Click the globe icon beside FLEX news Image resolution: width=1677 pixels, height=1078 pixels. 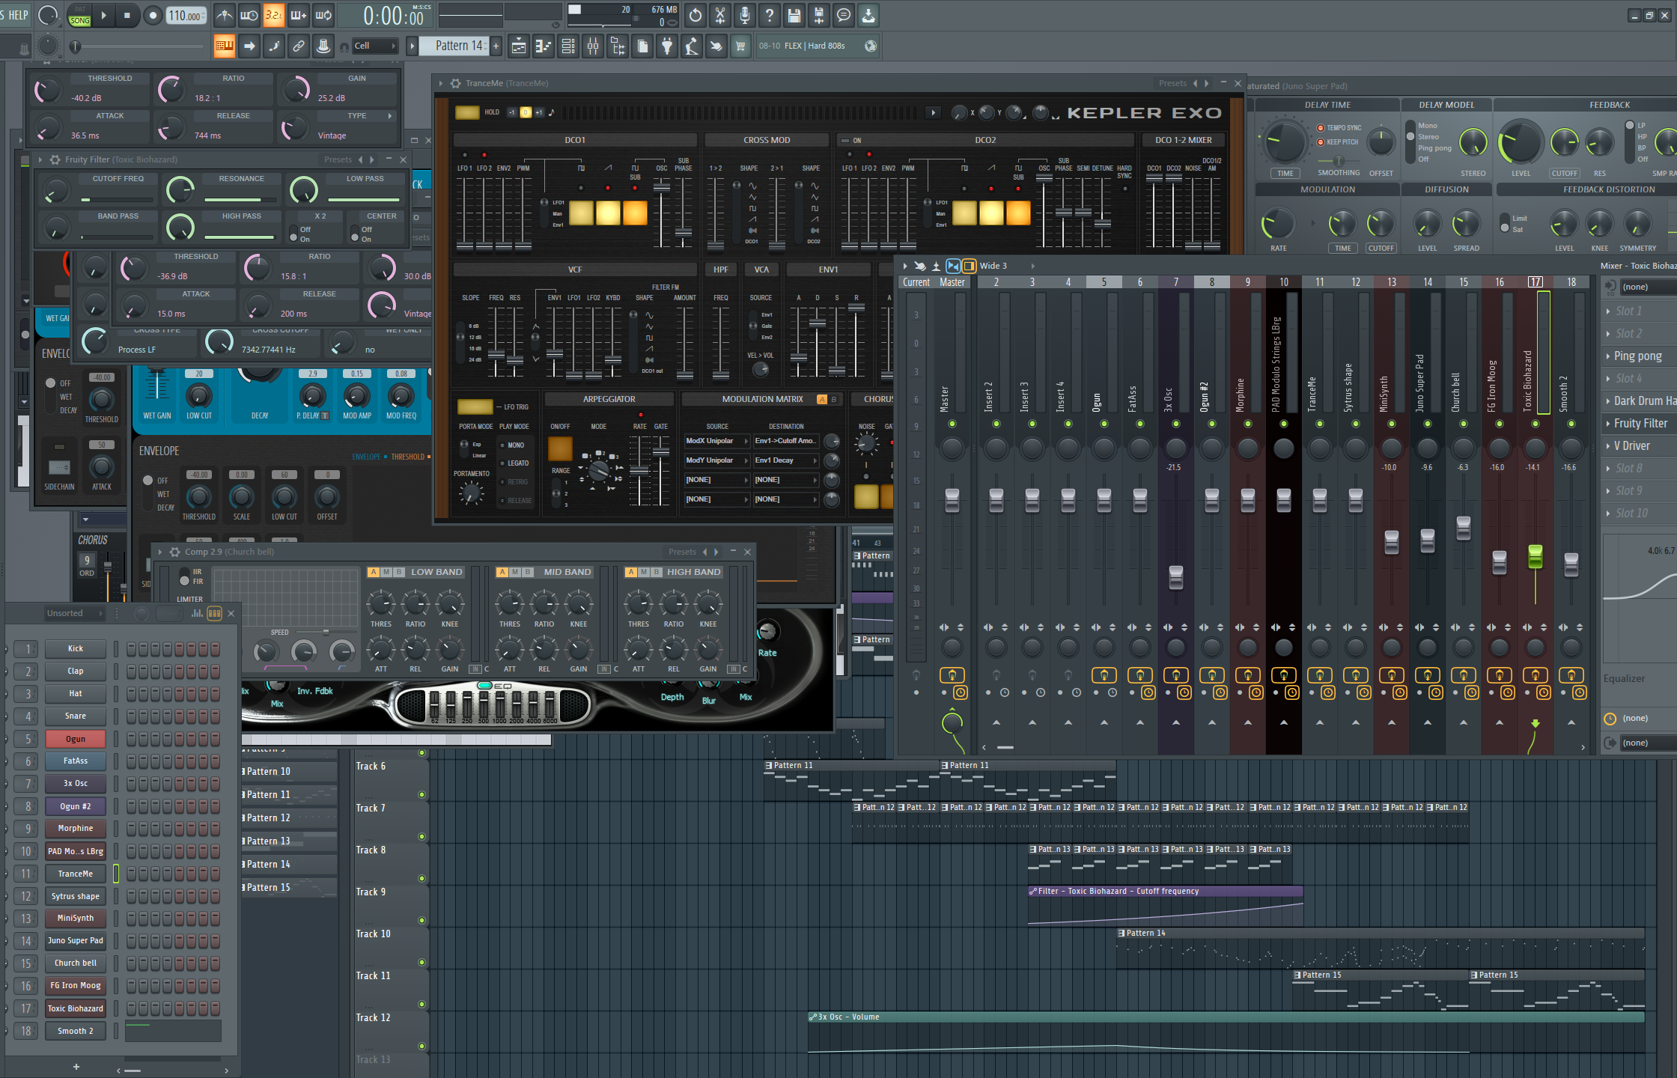point(871,46)
